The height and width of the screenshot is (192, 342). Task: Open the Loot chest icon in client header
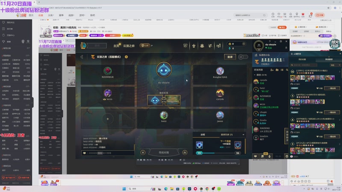click(x=210, y=46)
